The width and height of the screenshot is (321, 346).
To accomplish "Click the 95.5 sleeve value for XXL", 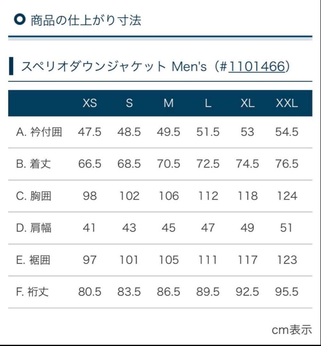I will click(x=287, y=292).
